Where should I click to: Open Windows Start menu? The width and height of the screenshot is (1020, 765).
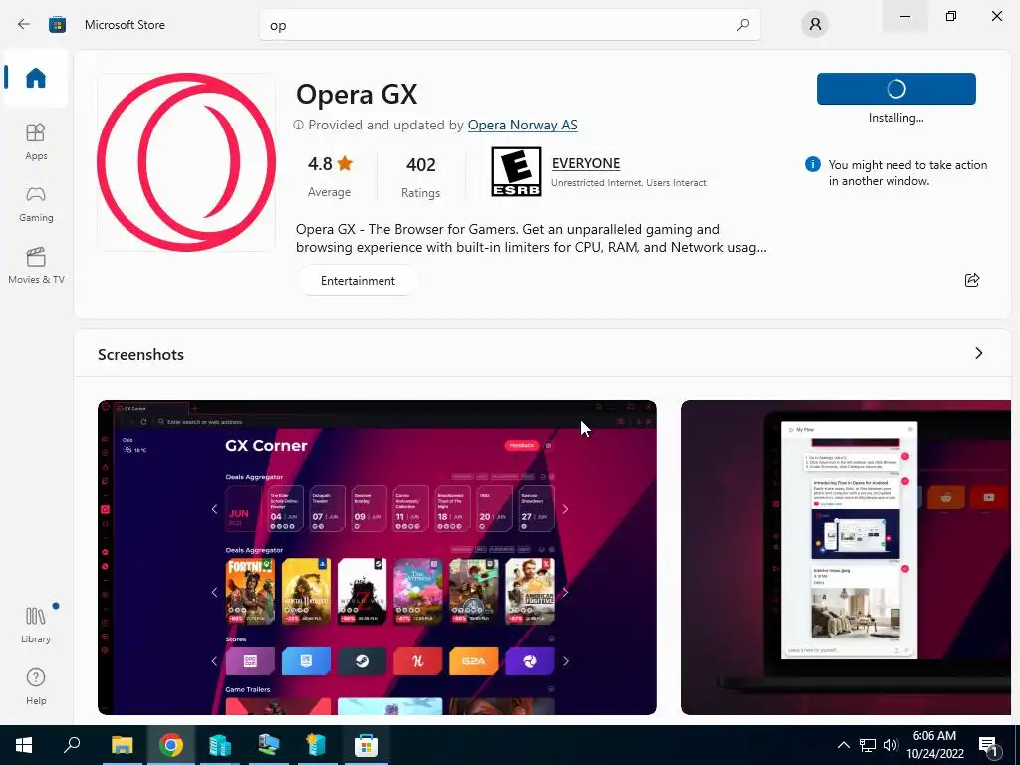[x=24, y=745]
